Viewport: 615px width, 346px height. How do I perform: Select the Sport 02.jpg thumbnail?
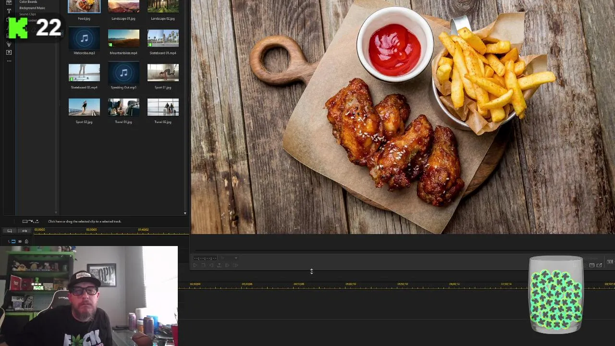point(84,107)
